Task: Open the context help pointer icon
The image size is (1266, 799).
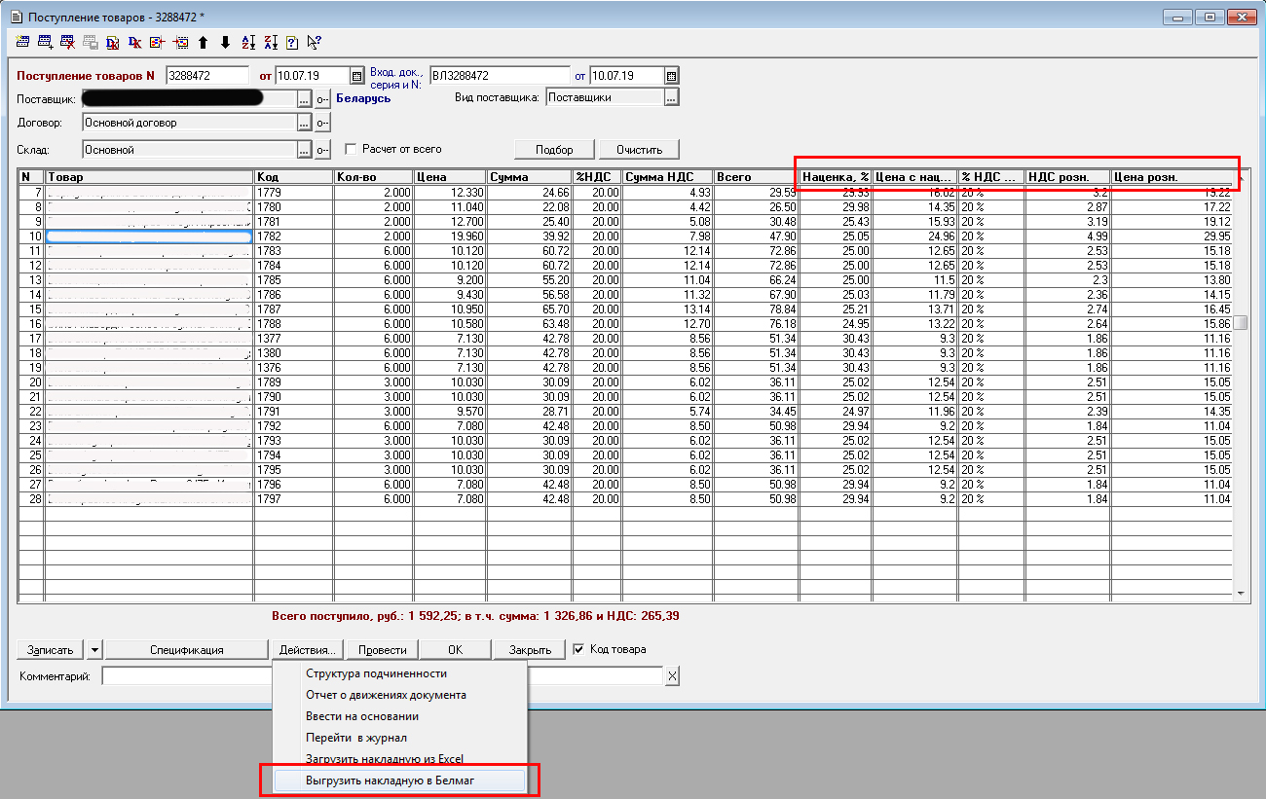Action: [x=314, y=43]
